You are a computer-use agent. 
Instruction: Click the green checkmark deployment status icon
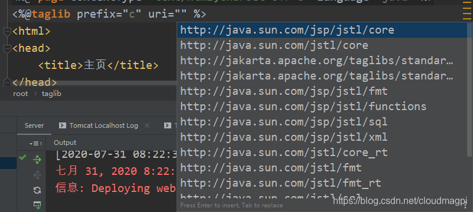[x=22, y=157]
